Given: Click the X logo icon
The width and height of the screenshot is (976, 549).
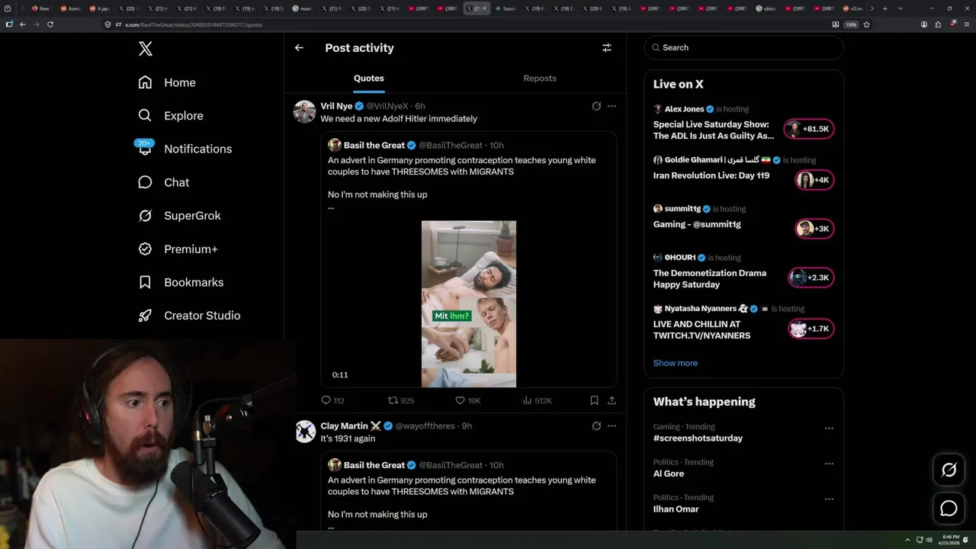Looking at the screenshot, I should tap(146, 49).
